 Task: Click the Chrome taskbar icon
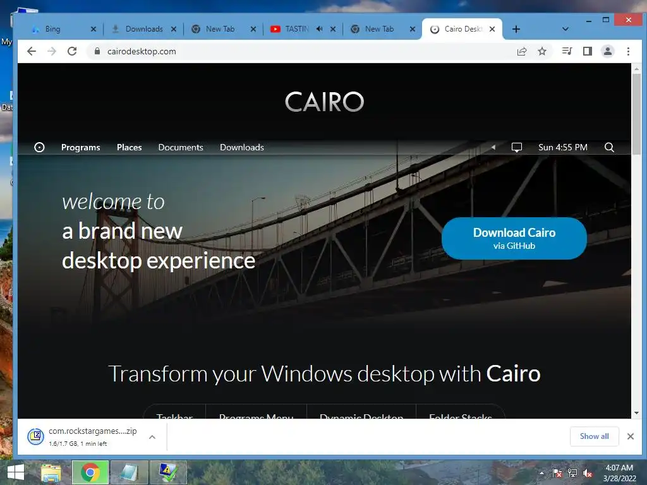(x=90, y=472)
